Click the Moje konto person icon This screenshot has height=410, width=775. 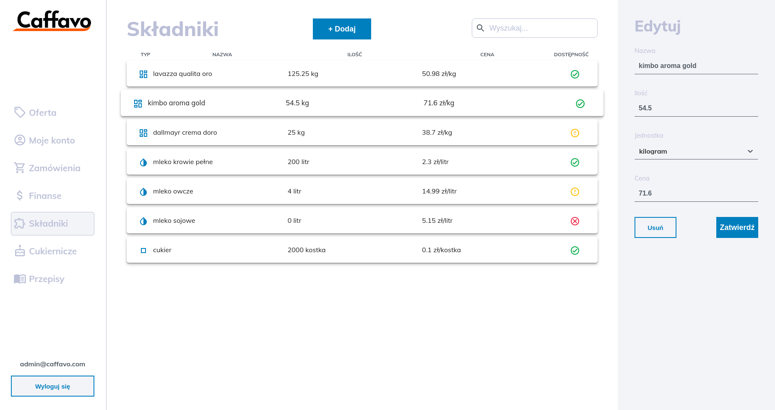tap(20, 140)
